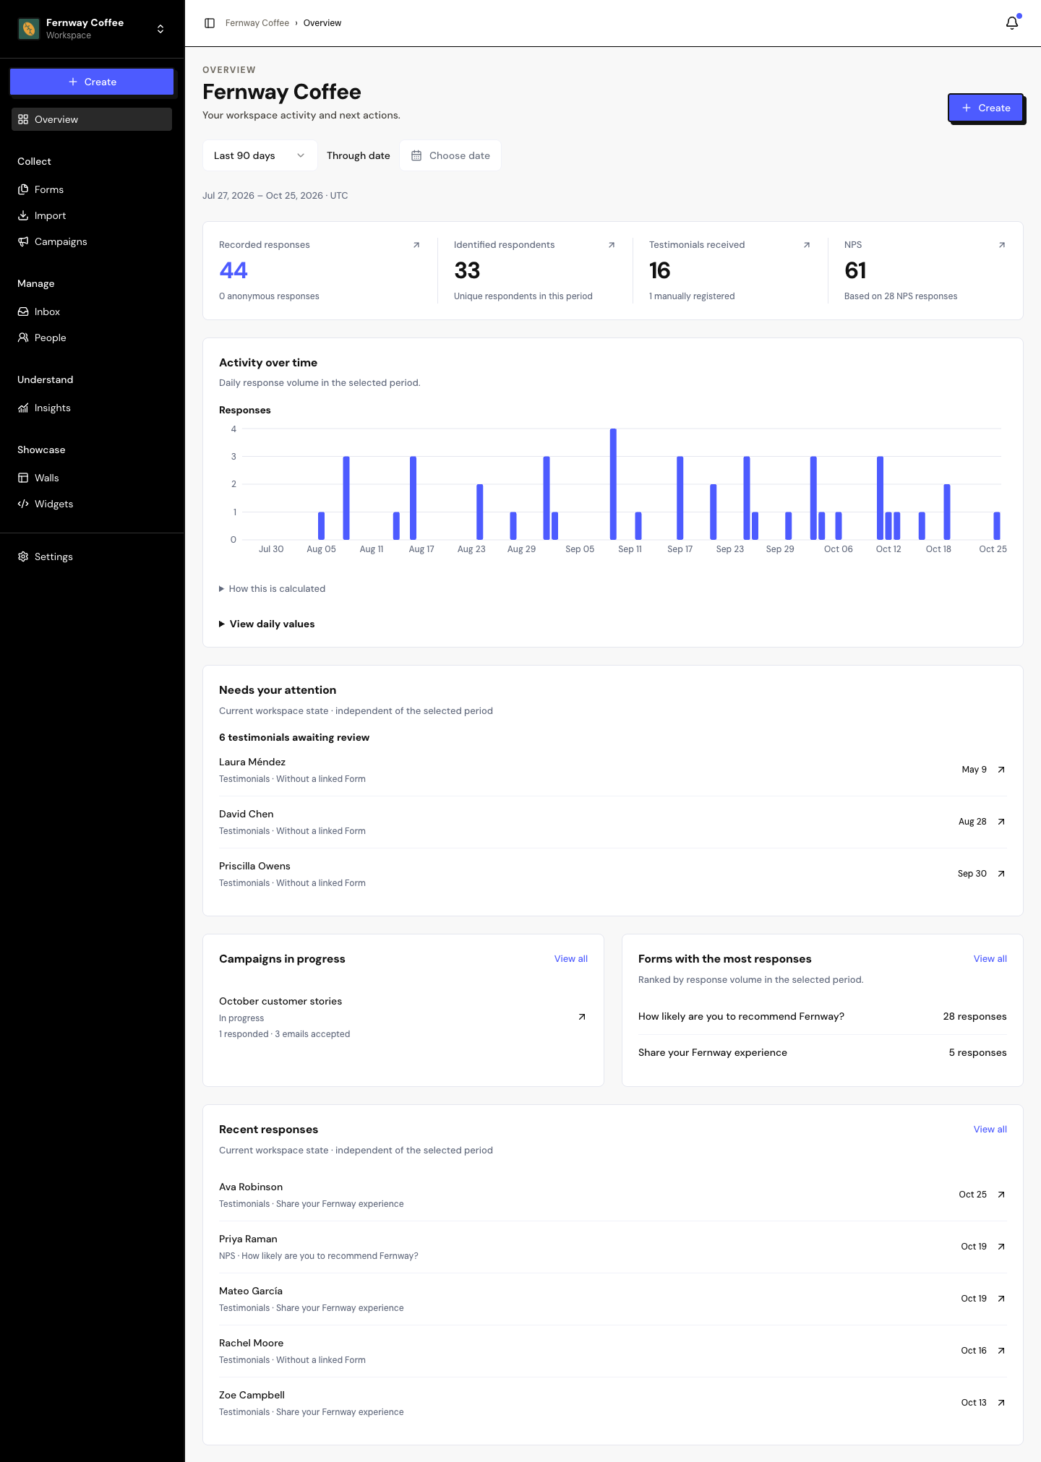The height and width of the screenshot is (1462, 1041).
Task: Open Insights in the sidebar
Action: click(x=92, y=408)
